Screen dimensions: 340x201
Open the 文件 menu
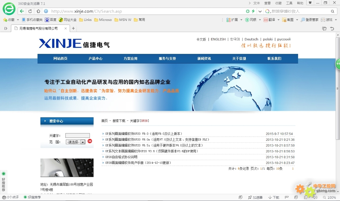257,3
